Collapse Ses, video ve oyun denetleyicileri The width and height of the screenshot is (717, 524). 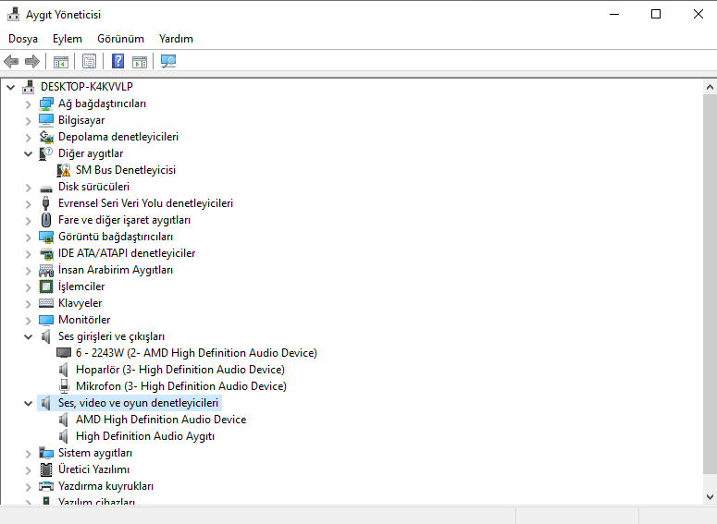29,403
